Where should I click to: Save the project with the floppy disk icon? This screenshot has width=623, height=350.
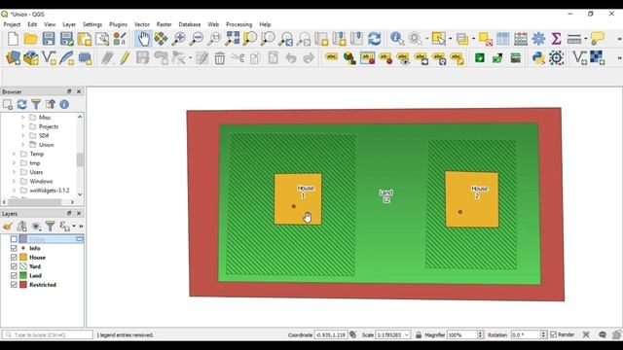pos(49,39)
